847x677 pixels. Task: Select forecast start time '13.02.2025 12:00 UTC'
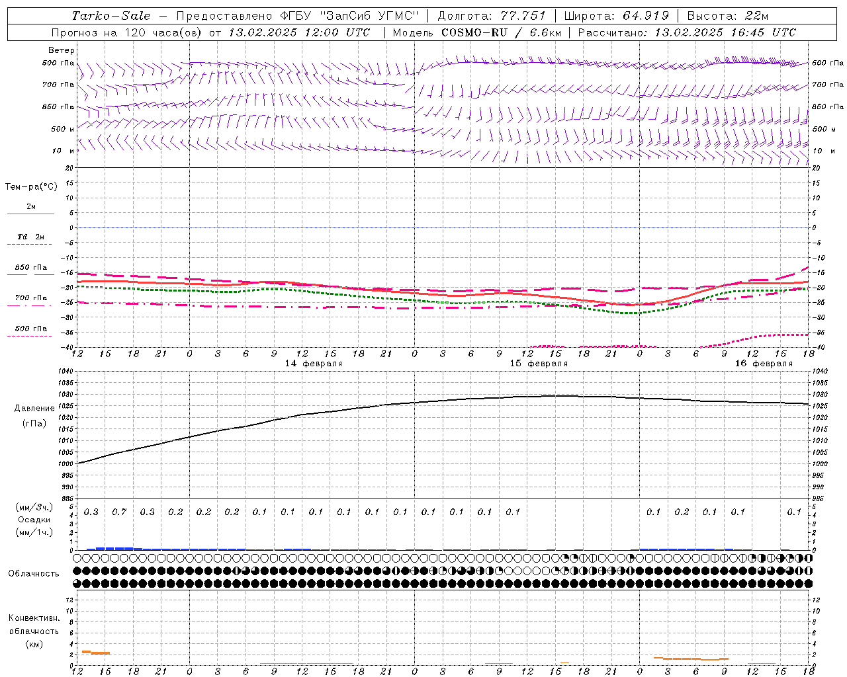pos(299,32)
